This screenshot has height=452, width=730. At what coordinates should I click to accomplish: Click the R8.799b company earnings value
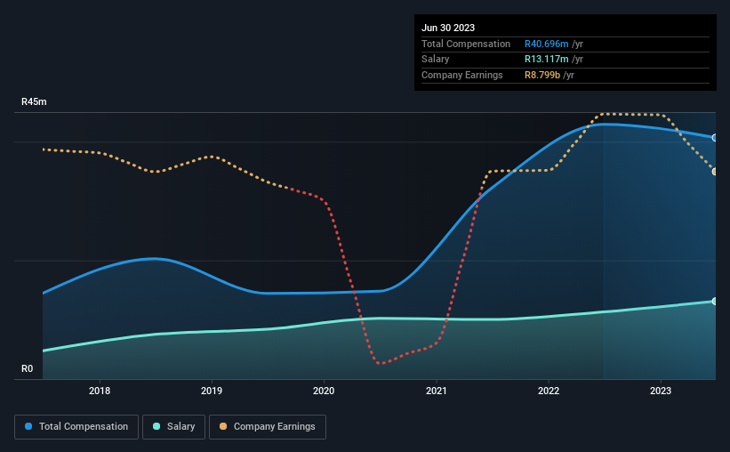point(542,75)
